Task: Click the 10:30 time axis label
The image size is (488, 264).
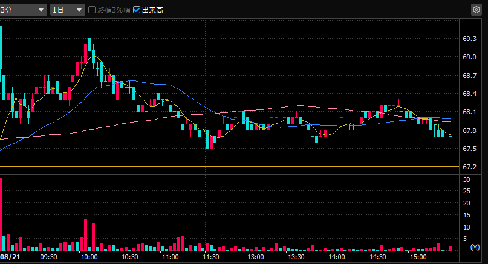Action: (130, 257)
